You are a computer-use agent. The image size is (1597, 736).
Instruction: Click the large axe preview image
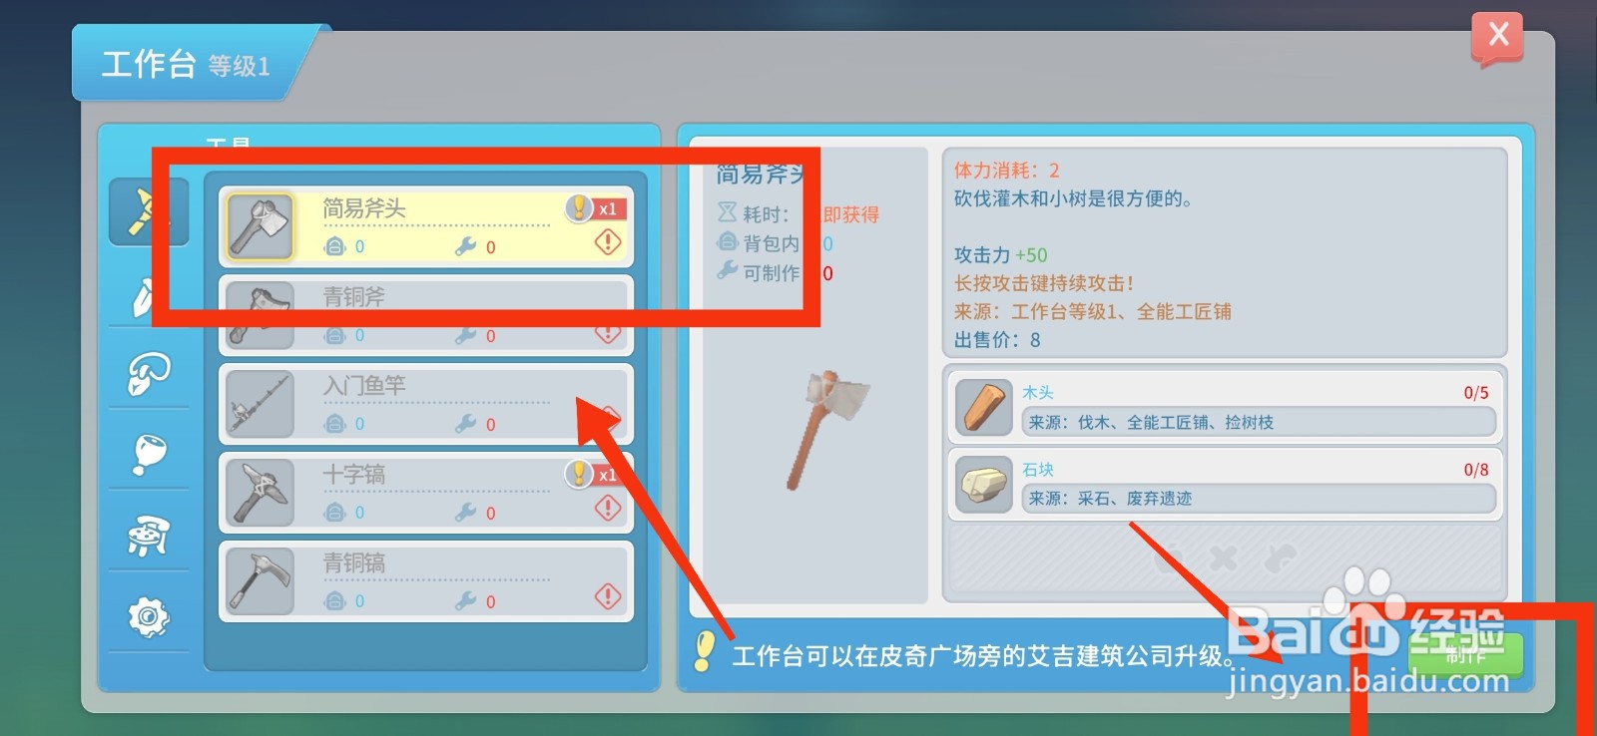(825, 429)
